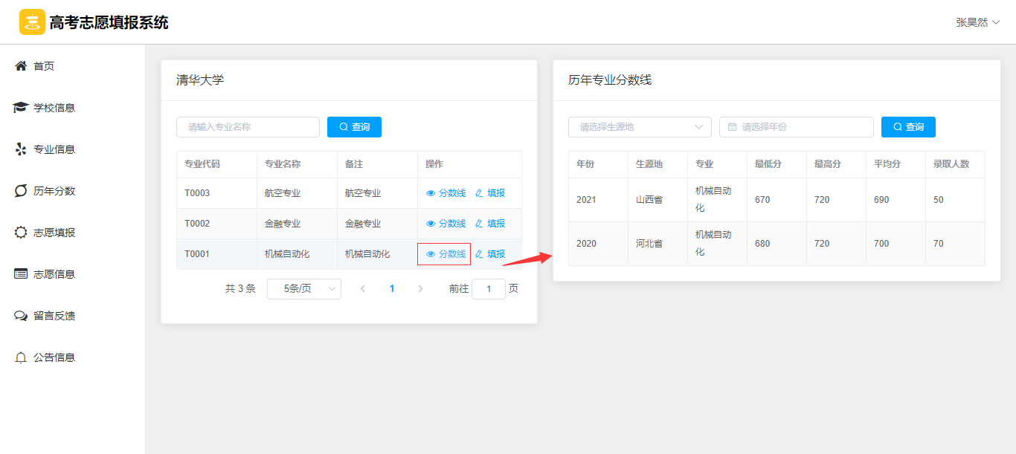This screenshot has width=1016, height=454.
Task: Click the 专业信息 sidebar icon
Action: pyautogui.click(x=21, y=149)
